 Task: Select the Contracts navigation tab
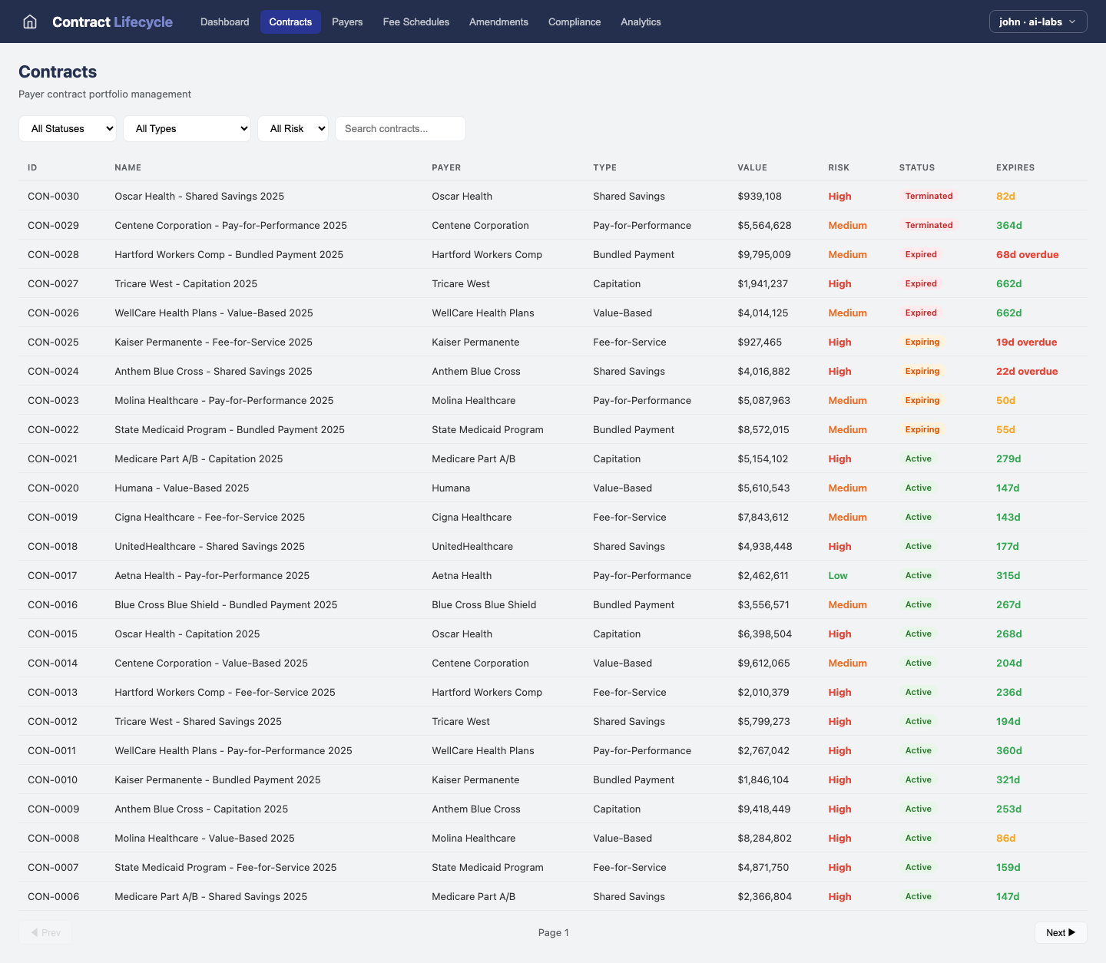290,22
